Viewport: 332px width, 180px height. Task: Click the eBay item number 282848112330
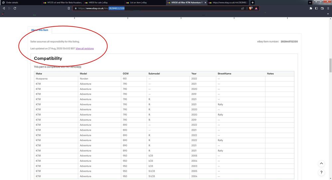289,42
